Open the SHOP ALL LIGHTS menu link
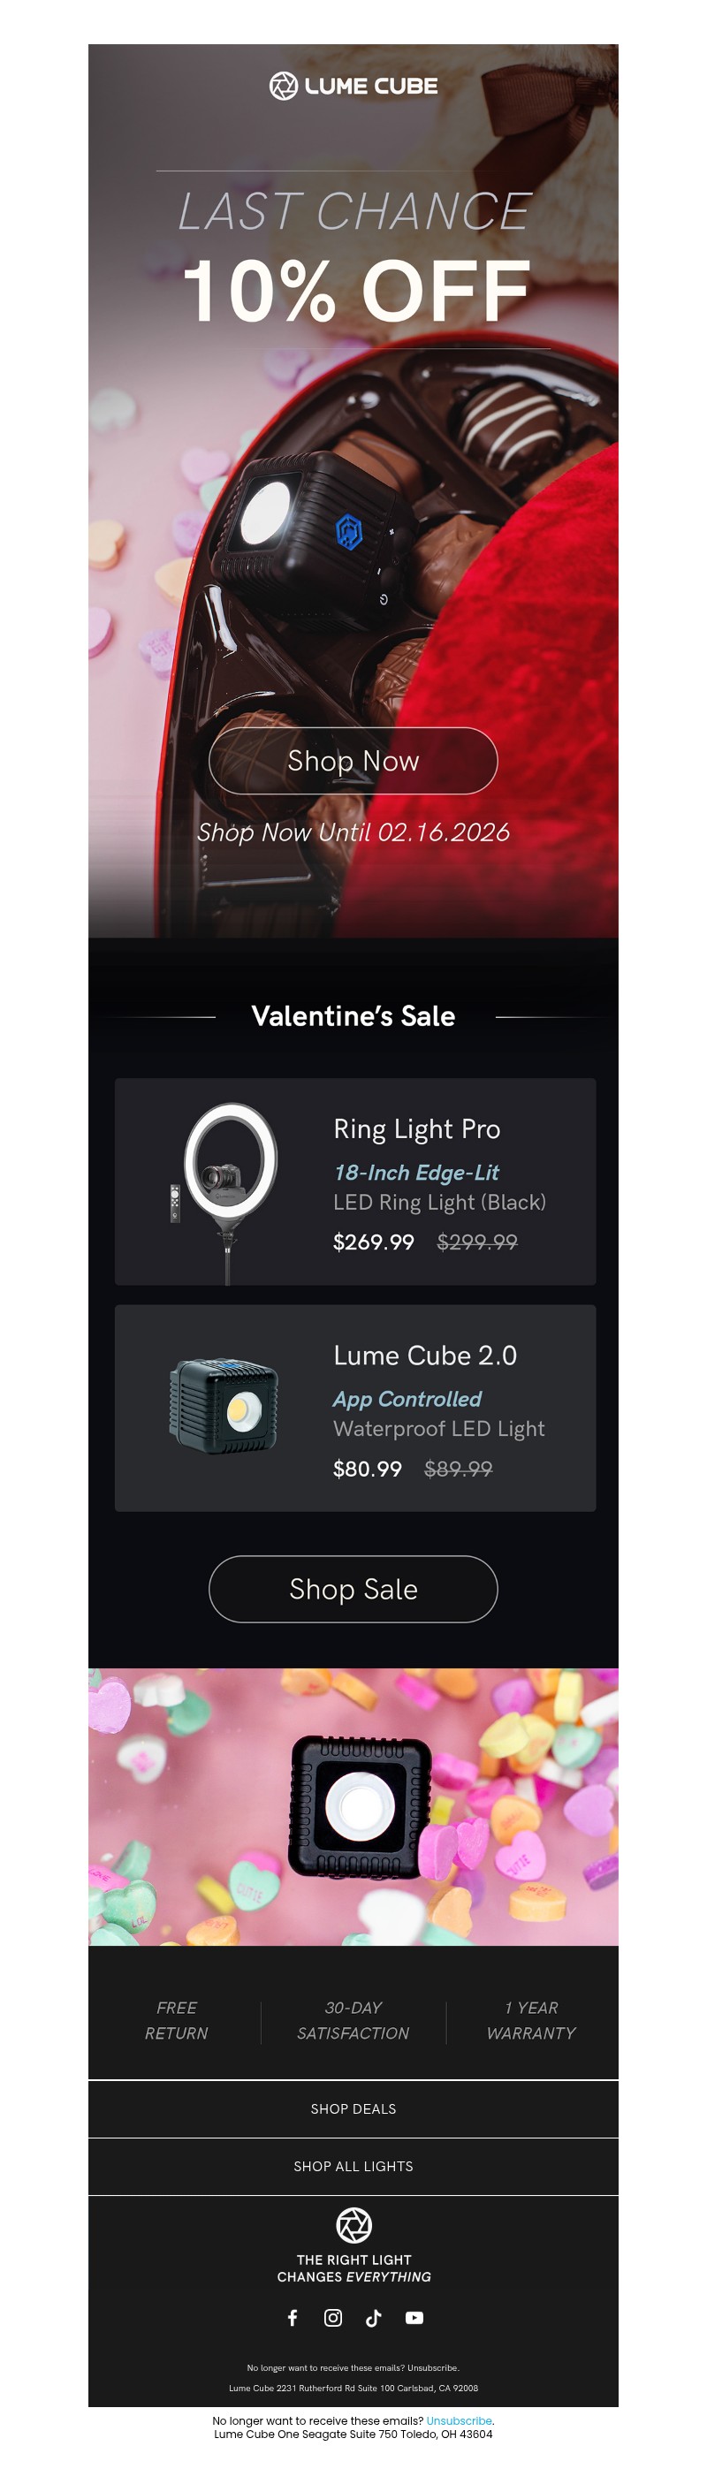Image resolution: width=707 pixels, height=2484 pixels. click(x=353, y=2166)
